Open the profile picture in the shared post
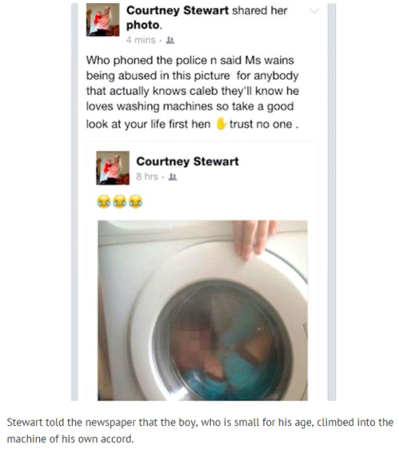The image size is (399, 449). coord(113,168)
